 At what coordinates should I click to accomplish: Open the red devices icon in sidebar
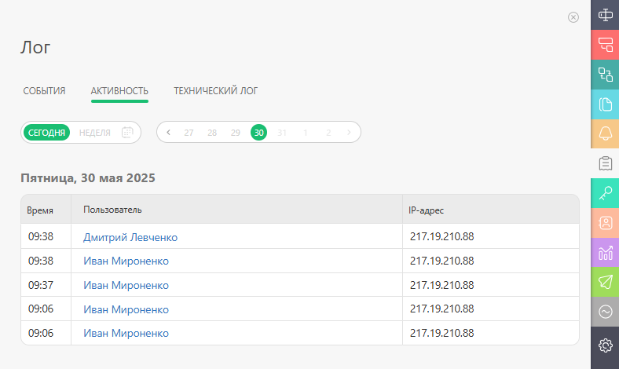point(605,45)
